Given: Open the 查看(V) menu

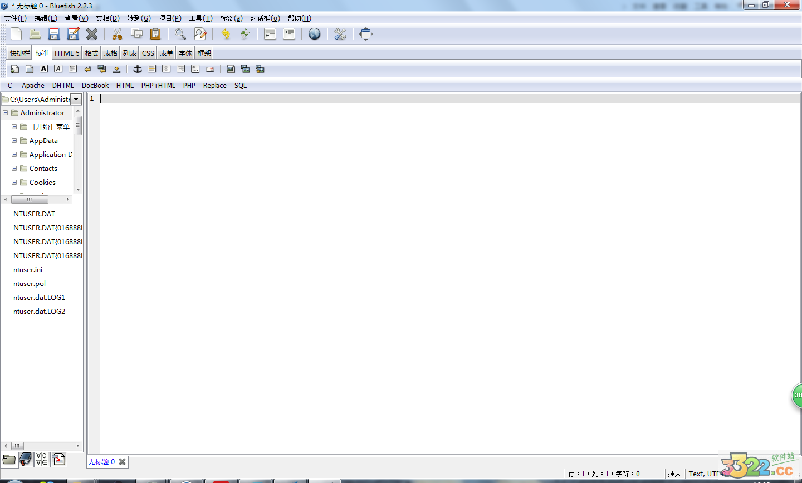Looking at the screenshot, I should click(x=76, y=18).
